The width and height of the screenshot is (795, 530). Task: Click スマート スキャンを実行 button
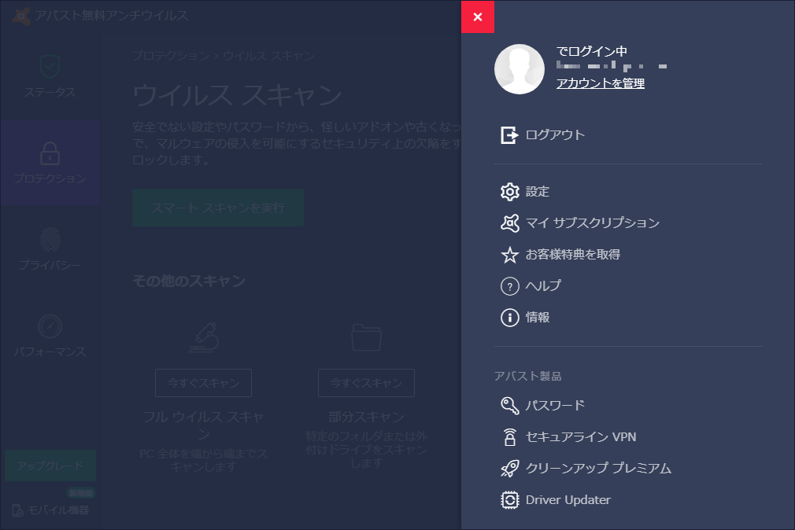coord(217,208)
